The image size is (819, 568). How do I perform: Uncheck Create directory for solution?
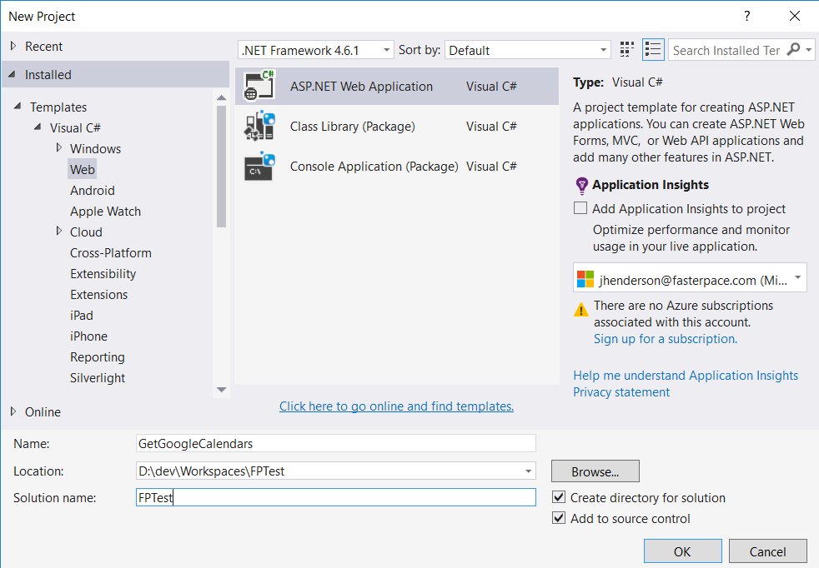click(x=559, y=497)
